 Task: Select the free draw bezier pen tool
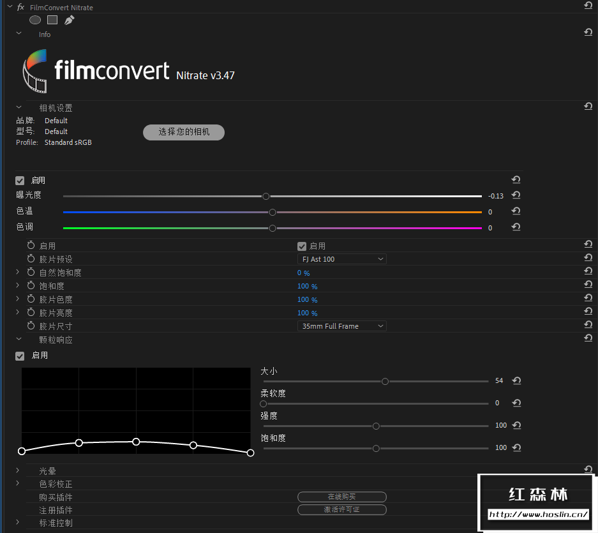pyautogui.click(x=69, y=20)
